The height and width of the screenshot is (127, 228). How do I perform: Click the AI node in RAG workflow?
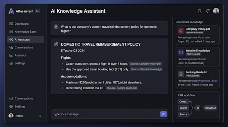click(x=197, y=108)
